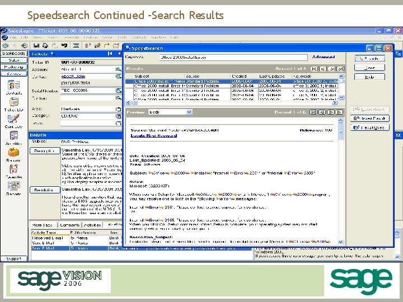Select the Marketing navigation group
Viewport: 403px width, 302px height.
click(14, 67)
